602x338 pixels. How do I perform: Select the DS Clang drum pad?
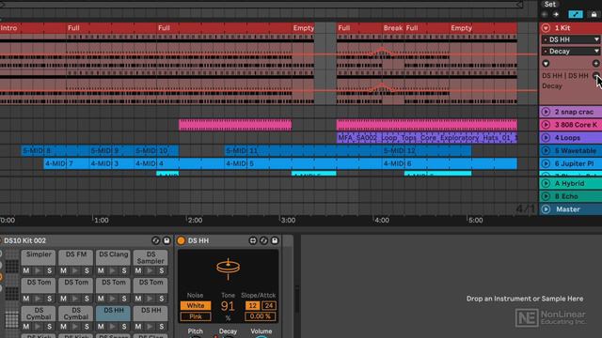click(113, 257)
